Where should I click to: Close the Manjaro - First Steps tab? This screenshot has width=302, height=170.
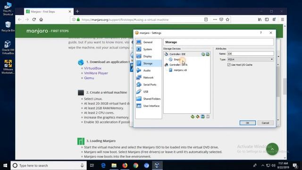pyautogui.click(x=70, y=11)
